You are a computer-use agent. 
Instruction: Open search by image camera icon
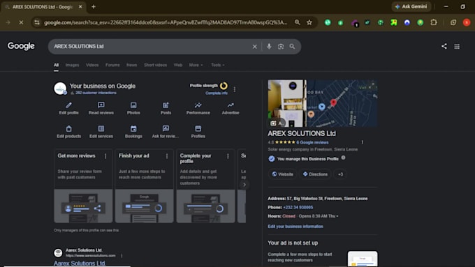click(281, 46)
